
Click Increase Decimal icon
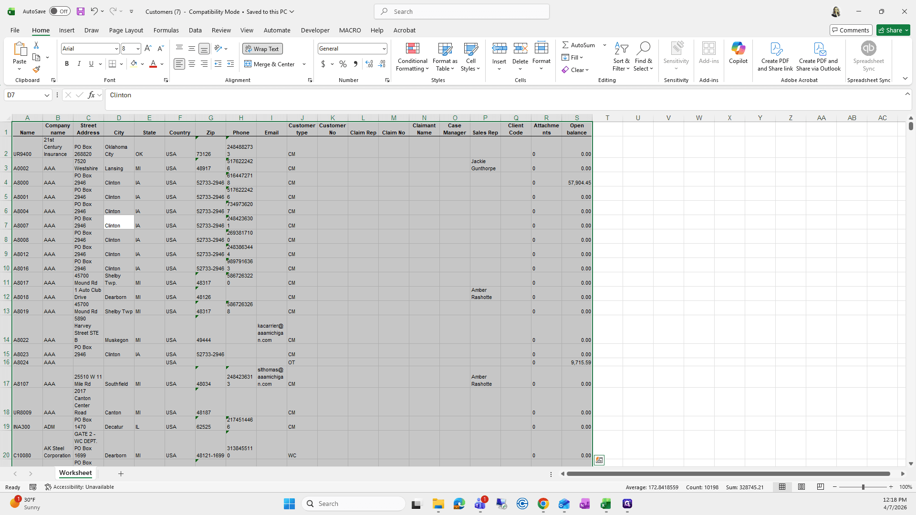coord(369,64)
